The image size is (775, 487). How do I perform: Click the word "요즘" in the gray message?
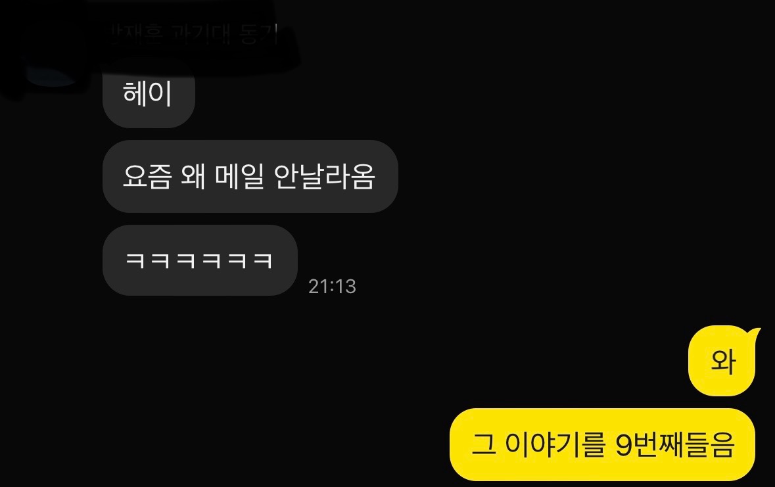[x=147, y=177]
